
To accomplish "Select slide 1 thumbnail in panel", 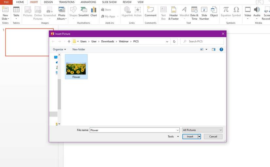I will pos(29,42).
